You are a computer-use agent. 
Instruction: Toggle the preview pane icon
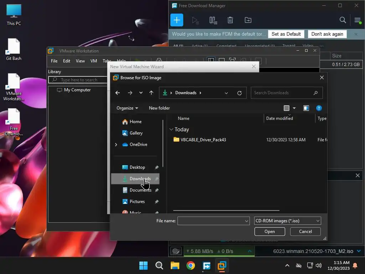point(306,108)
